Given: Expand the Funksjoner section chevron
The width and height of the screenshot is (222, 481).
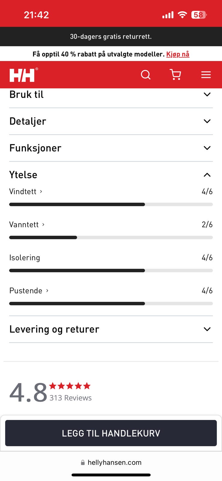Looking at the screenshot, I should (207, 148).
